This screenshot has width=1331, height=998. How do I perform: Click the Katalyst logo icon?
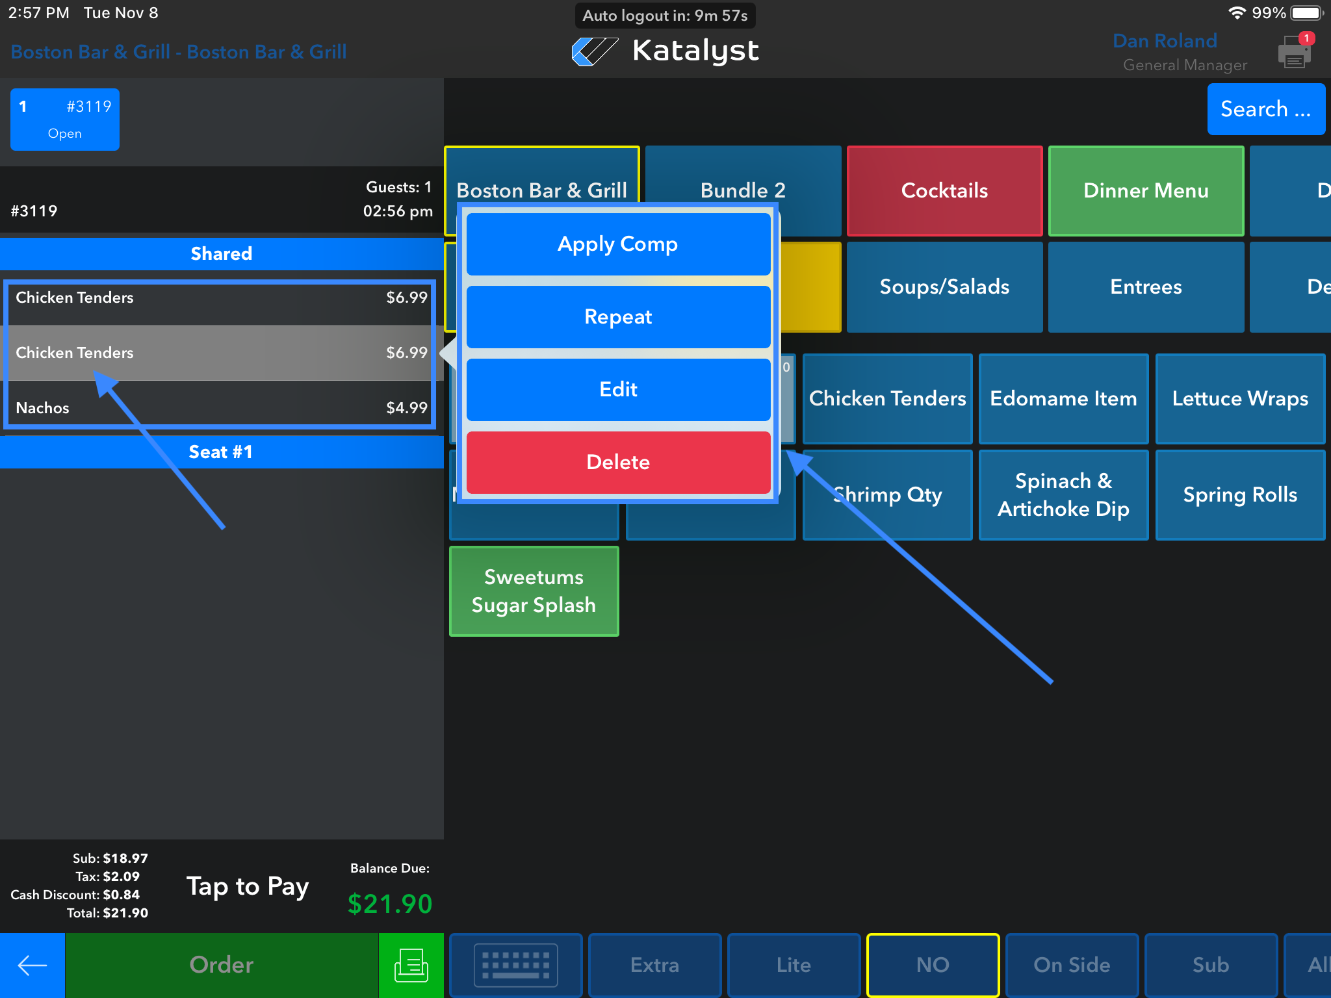point(594,51)
